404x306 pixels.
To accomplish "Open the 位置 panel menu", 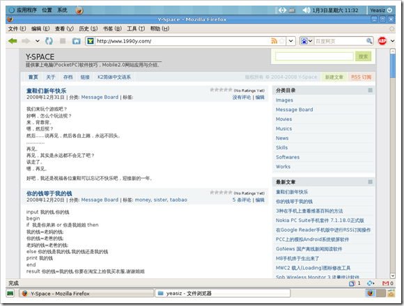I will tap(47, 10).
